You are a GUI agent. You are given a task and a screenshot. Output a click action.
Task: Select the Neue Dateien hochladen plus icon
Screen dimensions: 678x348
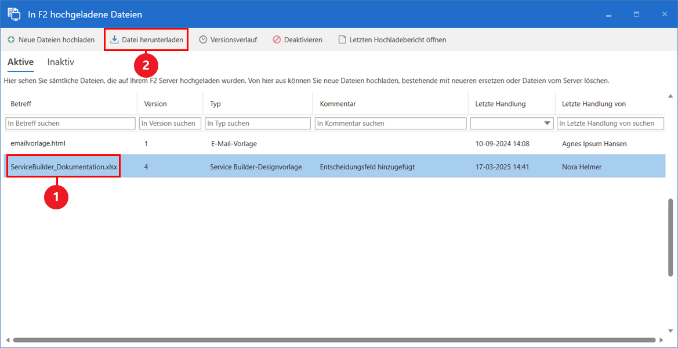pos(12,39)
